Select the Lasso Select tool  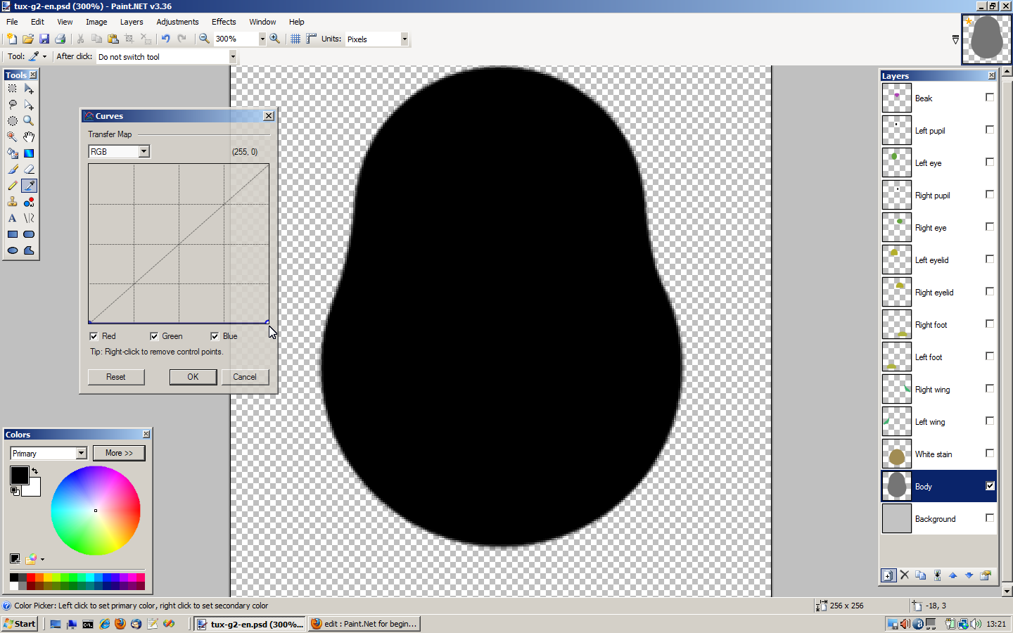[x=13, y=105]
